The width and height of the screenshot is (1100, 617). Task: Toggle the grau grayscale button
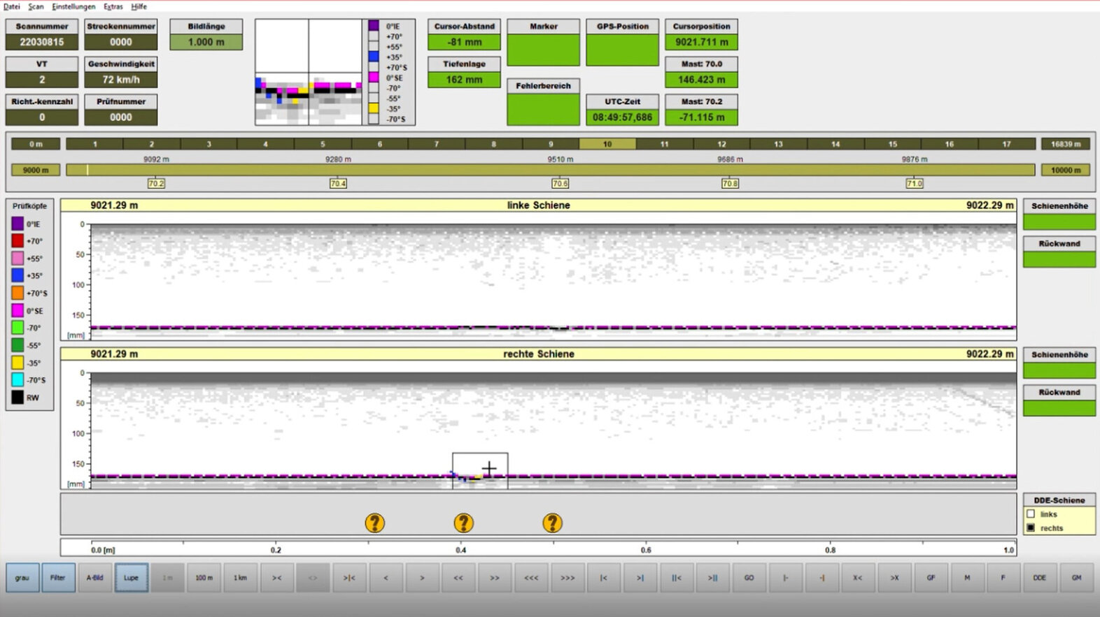click(22, 578)
